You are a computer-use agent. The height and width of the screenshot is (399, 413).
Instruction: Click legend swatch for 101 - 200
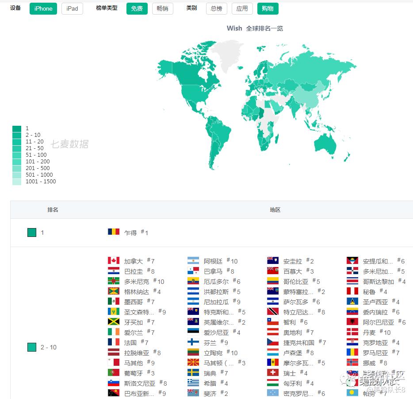[17, 162]
